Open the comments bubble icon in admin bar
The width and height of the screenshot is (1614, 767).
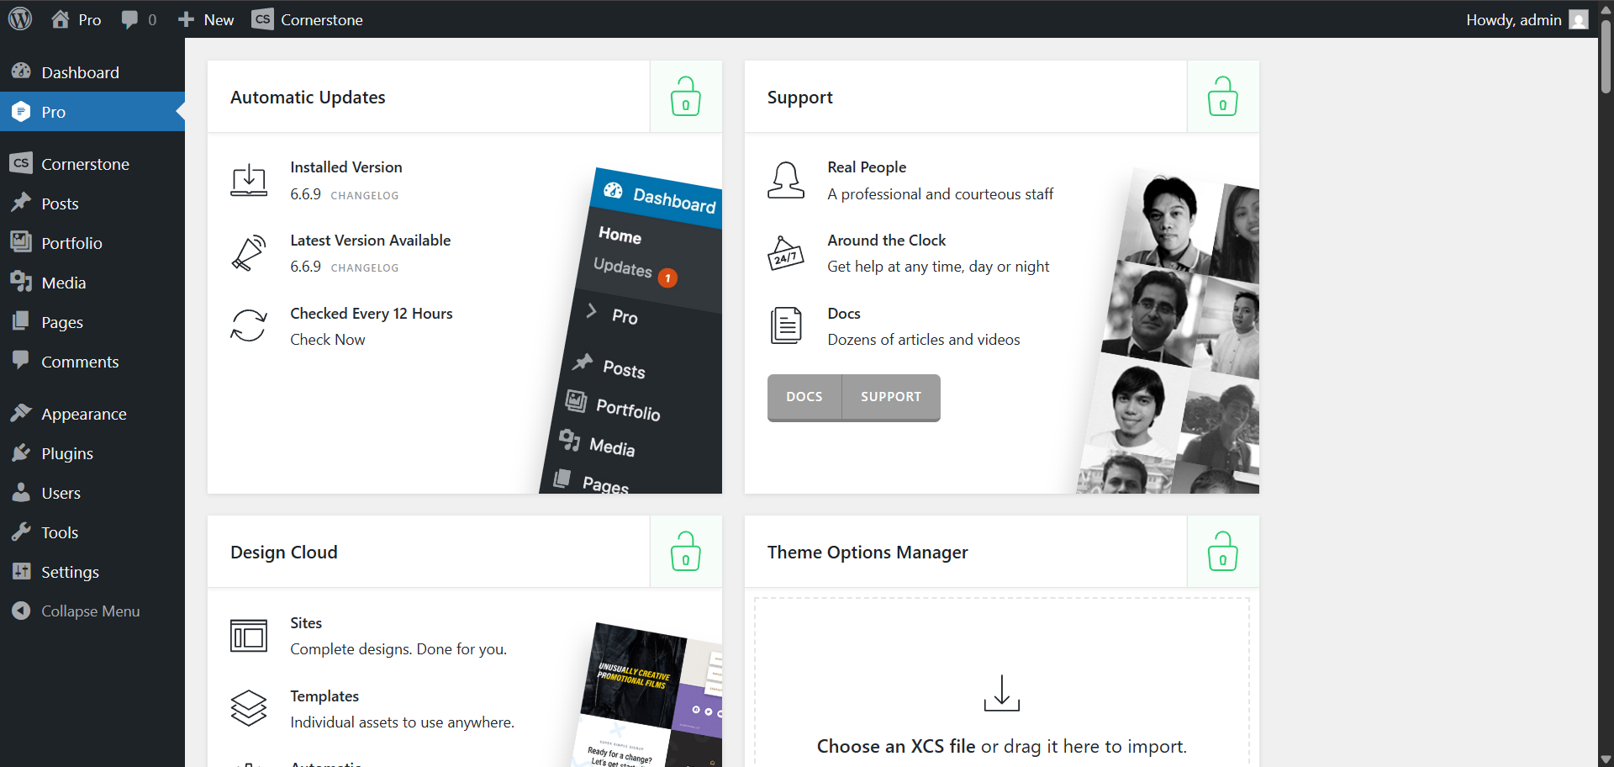coord(130,19)
